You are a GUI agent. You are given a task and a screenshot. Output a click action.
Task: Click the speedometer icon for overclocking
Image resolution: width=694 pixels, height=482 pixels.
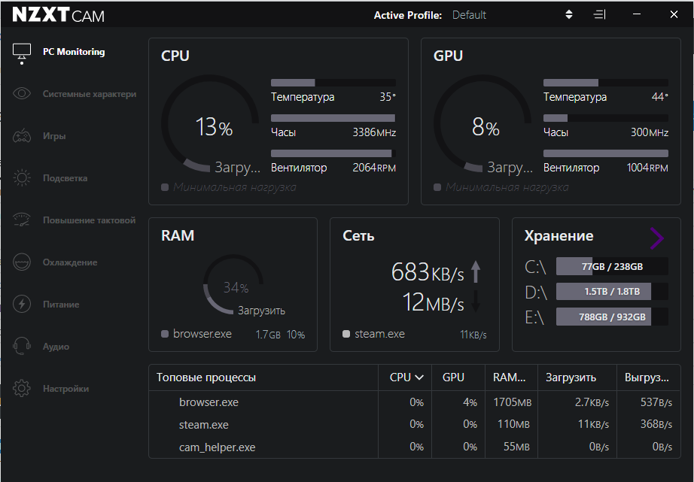pos(22,220)
